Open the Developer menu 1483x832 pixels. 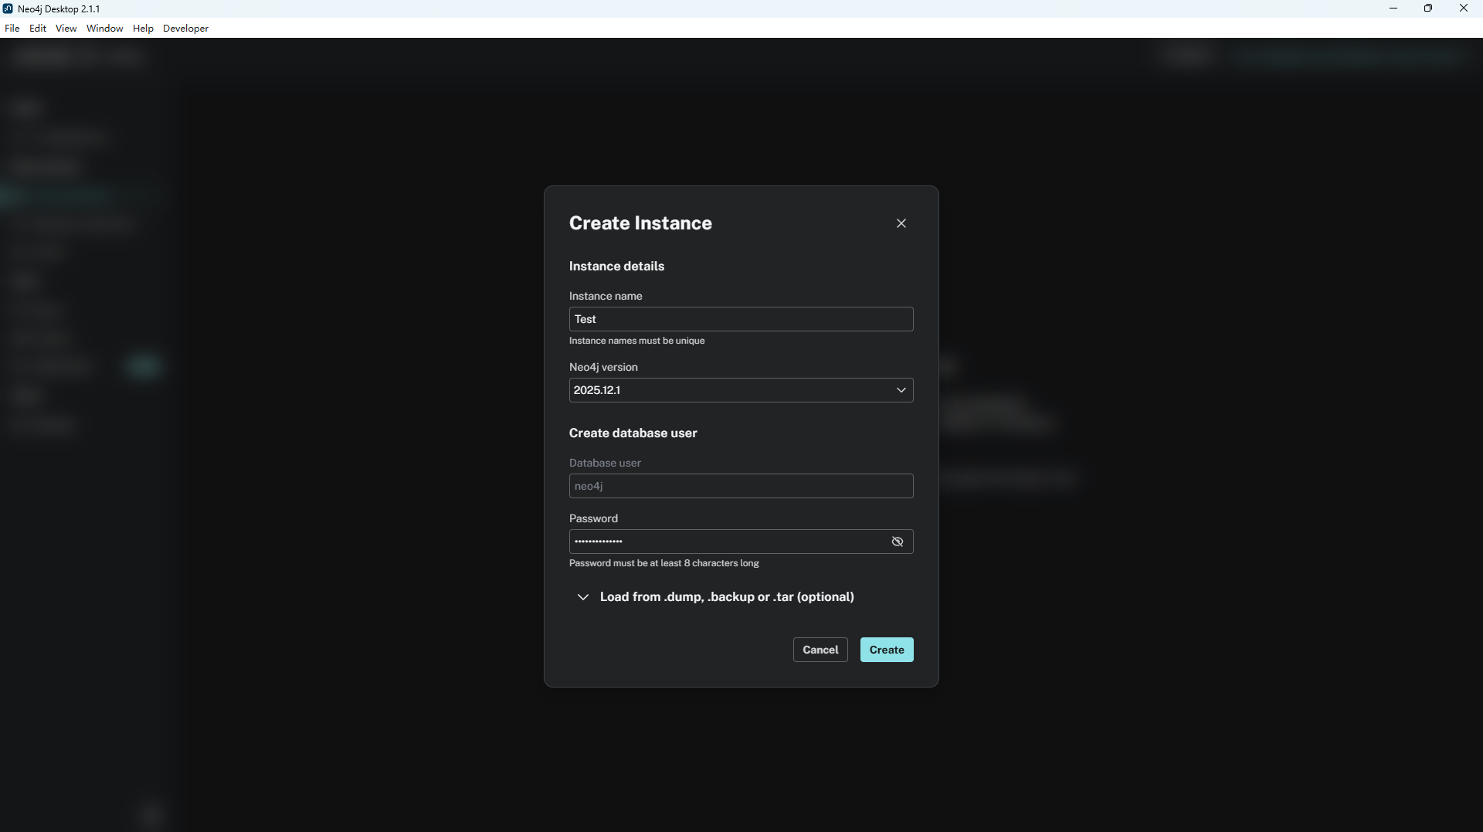tap(185, 29)
